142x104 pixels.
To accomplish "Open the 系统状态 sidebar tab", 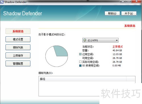I will (x=18, y=31).
